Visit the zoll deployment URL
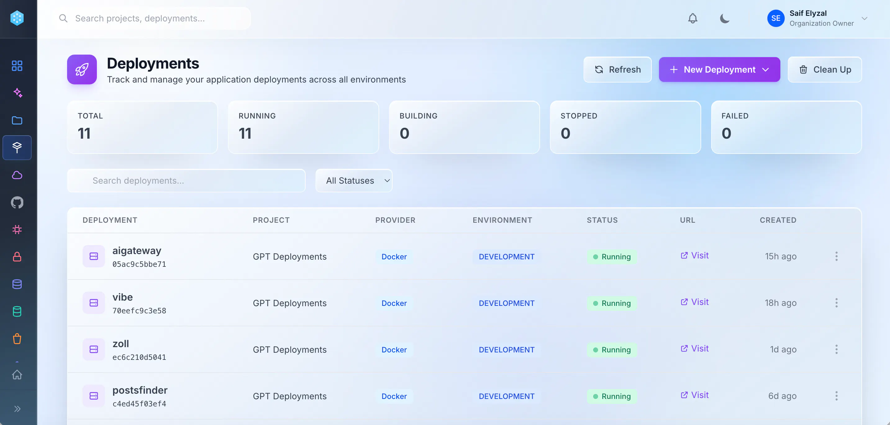Image resolution: width=890 pixels, height=425 pixels. click(694, 349)
